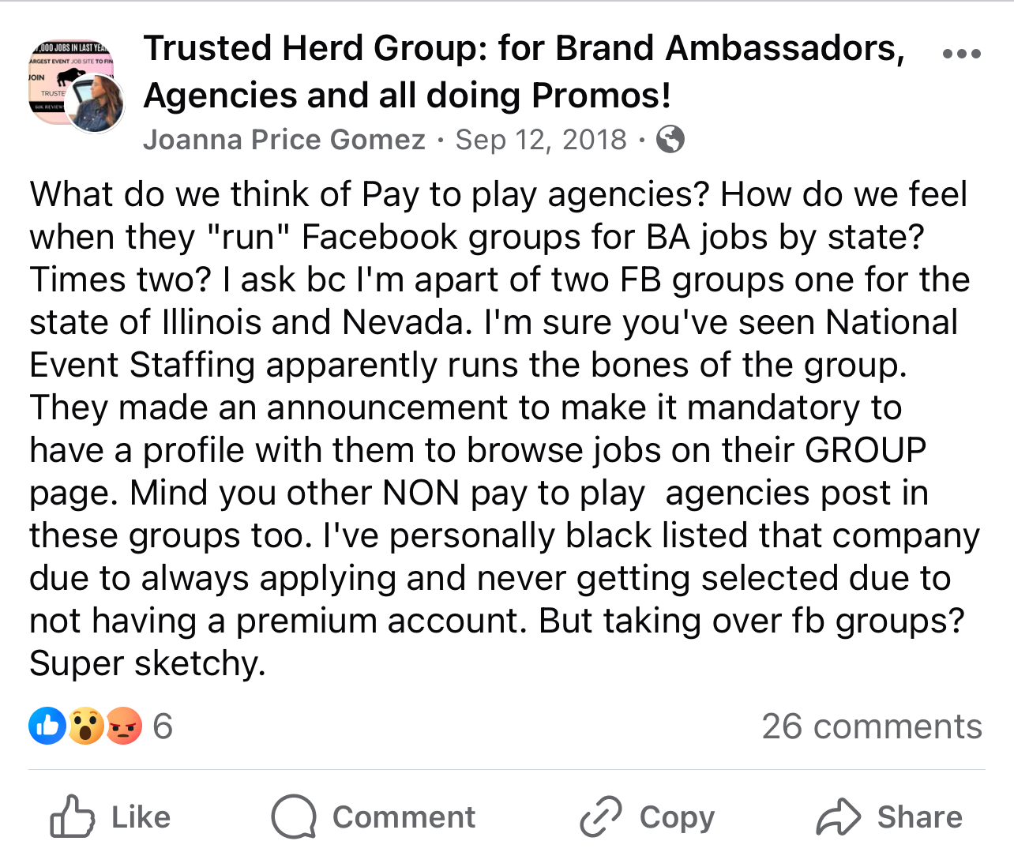Click the thumbs-up outline icon in the action bar
The image size is (1014, 856).
[x=72, y=817]
